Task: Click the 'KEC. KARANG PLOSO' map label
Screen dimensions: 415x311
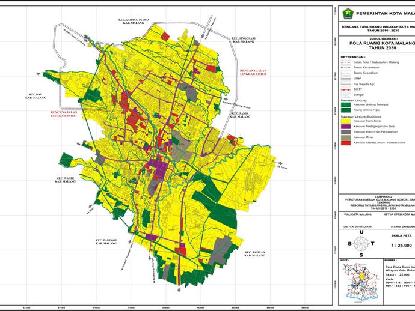Action: pyautogui.click(x=134, y=22)
